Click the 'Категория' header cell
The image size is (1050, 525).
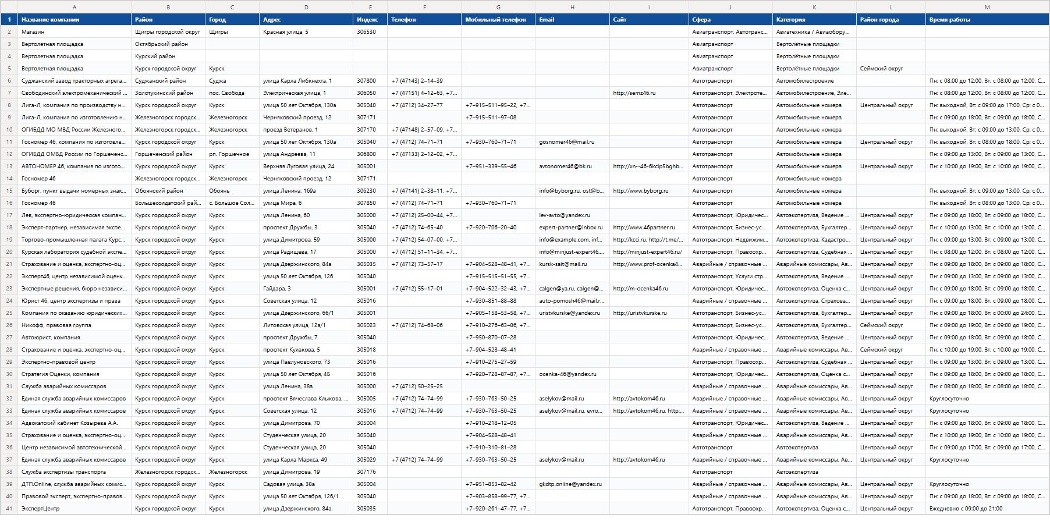point(814,20)
